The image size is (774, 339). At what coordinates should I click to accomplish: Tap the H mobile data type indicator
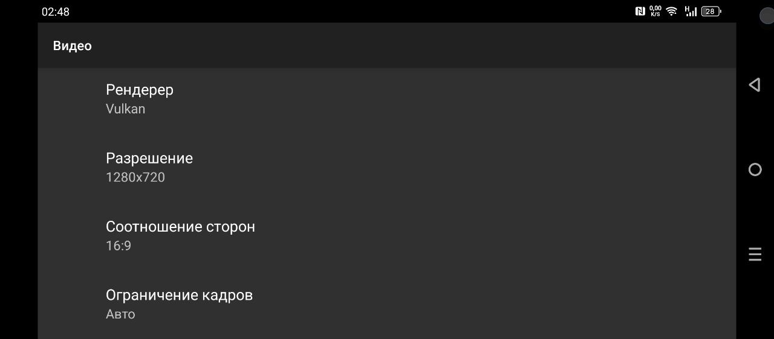687,8
